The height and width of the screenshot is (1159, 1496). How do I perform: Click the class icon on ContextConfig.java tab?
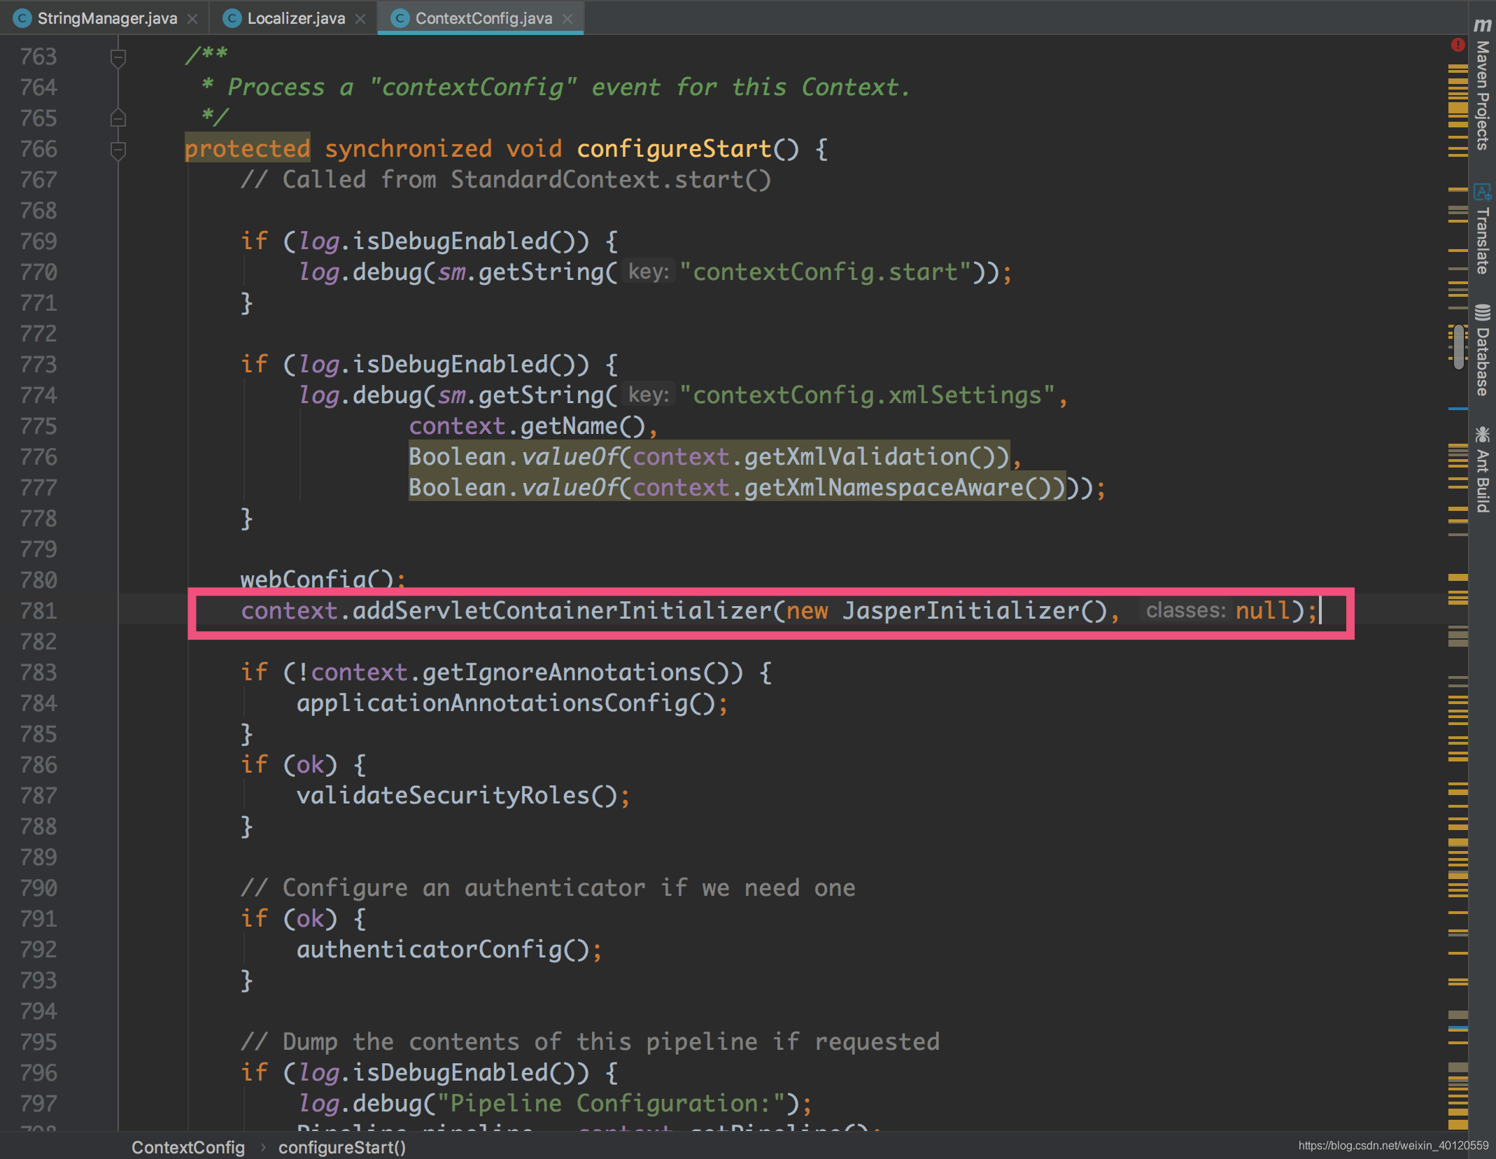pyautogui.click(x=400, y=18)
